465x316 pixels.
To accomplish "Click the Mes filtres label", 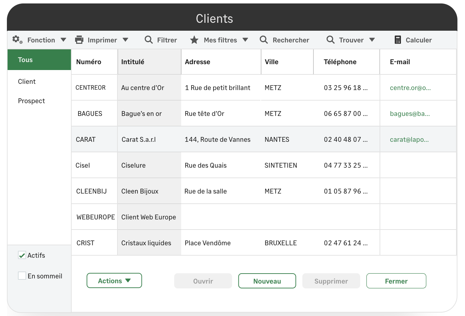I will click(x=220, y=40).
